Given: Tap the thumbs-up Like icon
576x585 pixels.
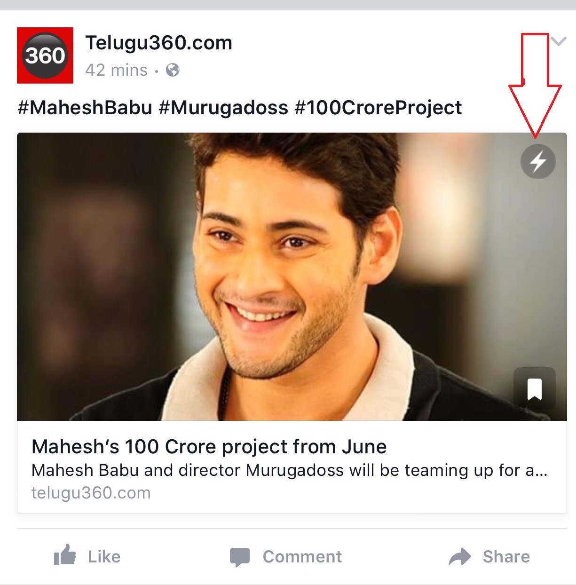Looking at the screenshot, I should [65, 555].
